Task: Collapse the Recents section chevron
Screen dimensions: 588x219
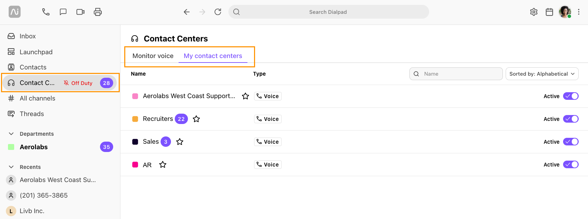Action: pyautogui.click(x=11, y=167)
